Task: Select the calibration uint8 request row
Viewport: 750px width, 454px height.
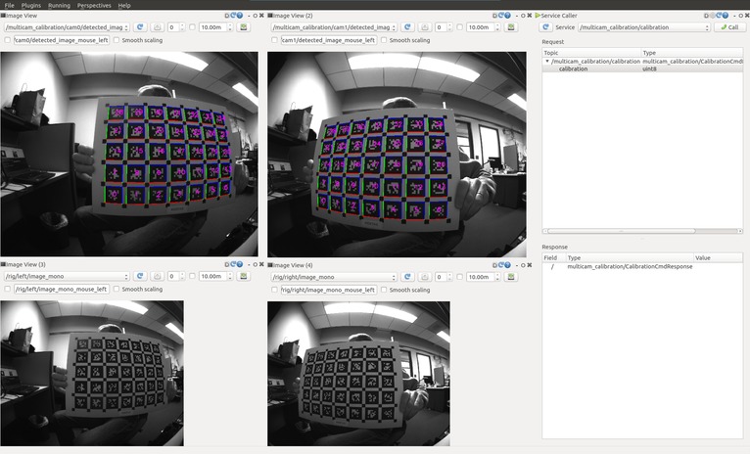Action: (642, 68)
